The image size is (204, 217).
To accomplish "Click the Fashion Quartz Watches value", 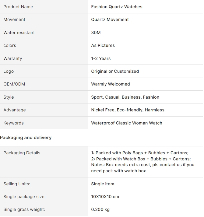I will tap(117, 7).
